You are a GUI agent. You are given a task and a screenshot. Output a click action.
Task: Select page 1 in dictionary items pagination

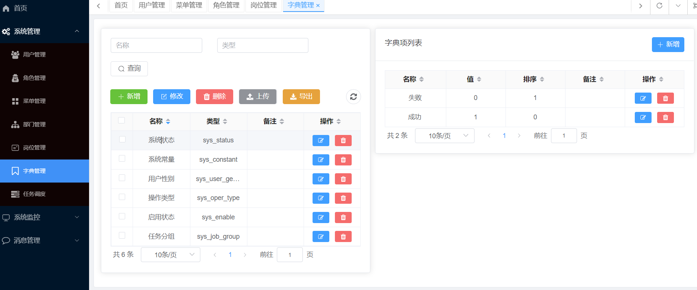(504, 136)
